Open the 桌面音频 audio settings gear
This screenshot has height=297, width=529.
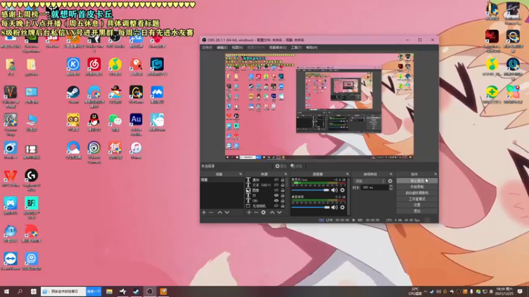[343, 207]
